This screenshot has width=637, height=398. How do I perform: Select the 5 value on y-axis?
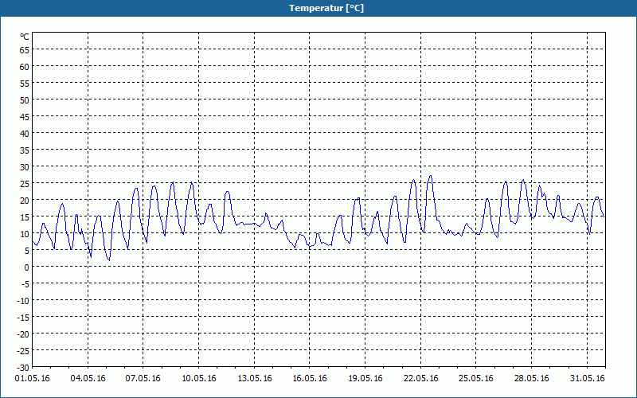pos(27,251)
